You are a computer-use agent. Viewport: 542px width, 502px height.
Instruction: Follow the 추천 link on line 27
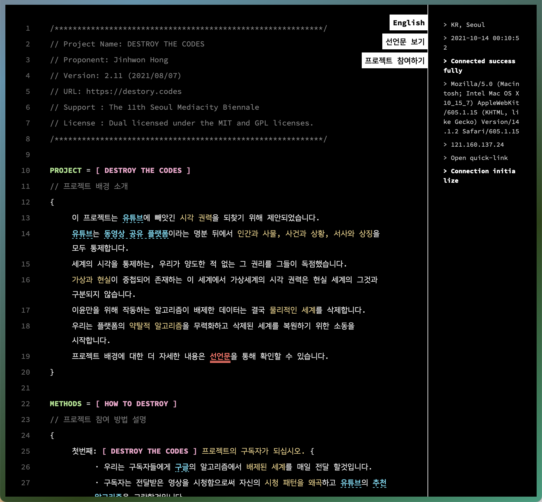[379, 483]
